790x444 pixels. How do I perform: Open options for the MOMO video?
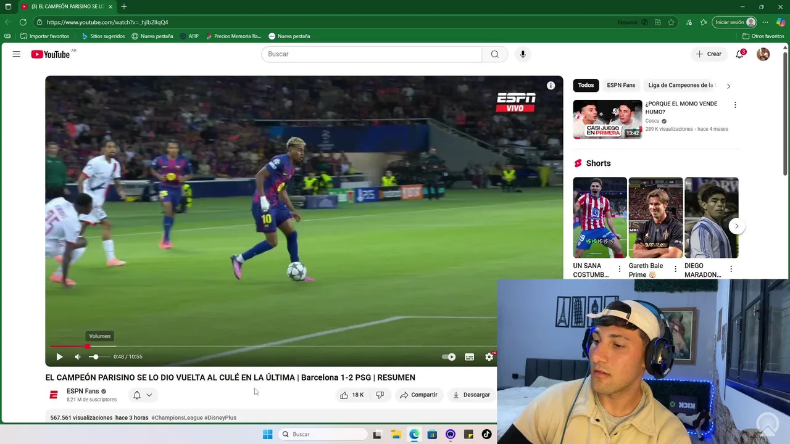(x=734, y=105)
